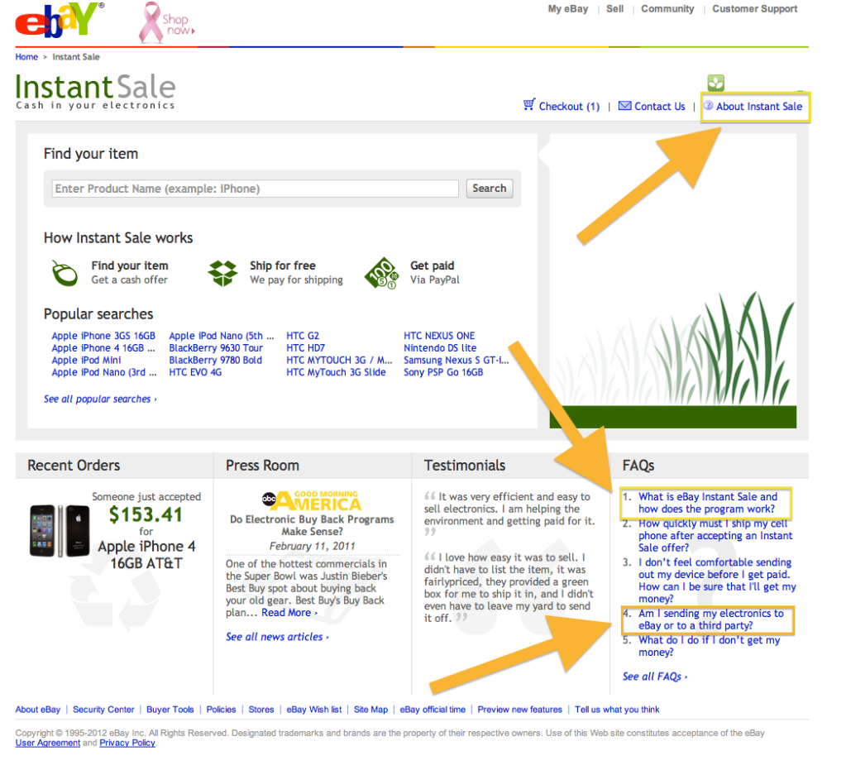Open the Sell menu item
846x770 pixels.
click(x=614, y=8)
